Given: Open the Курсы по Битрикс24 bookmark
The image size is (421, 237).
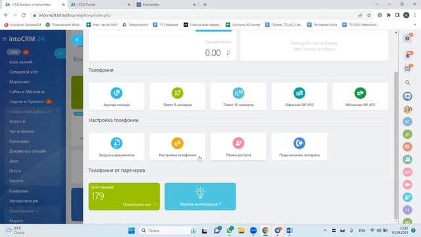Looking at the screenshot, I should coord(22,25).
